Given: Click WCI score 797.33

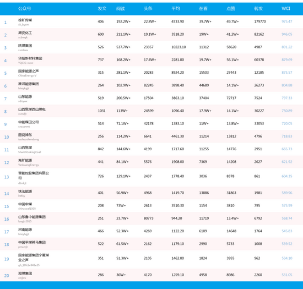Looking at the screenshot, I should [x=287, y=98].
